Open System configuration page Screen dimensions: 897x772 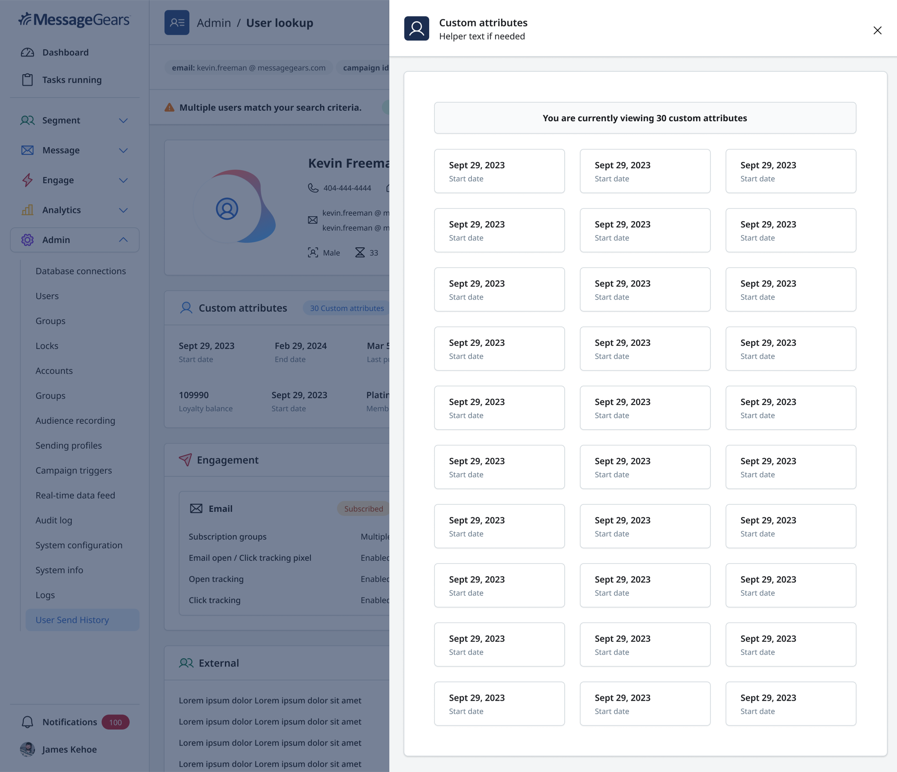click(79, 545)
